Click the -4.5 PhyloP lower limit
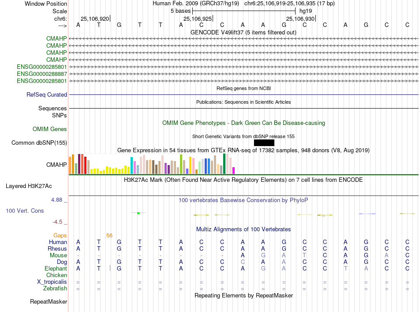 coord(57,222)
